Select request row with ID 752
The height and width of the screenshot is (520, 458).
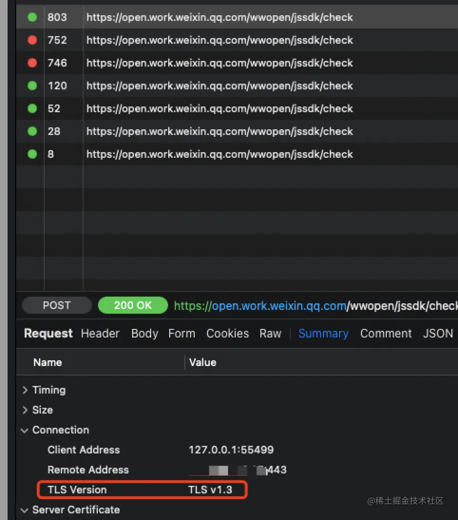point(237,40)
